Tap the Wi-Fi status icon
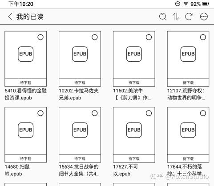Image resolution: width=214 pixels, height=186 pixels. pos(186,4)
